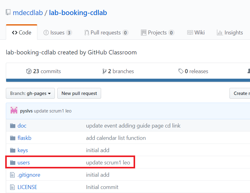Open the pyslvs author profile link

pyautogui.click(x=26, y=111)
